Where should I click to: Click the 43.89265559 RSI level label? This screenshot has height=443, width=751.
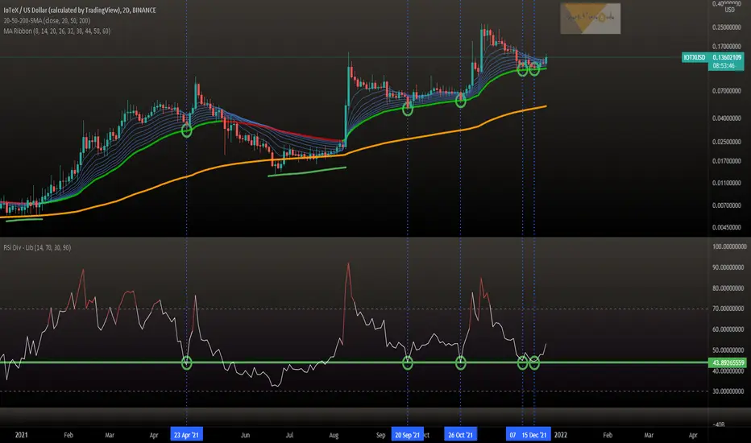coord(728,362)
